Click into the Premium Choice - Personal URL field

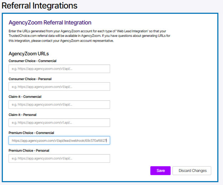[59, 158]
